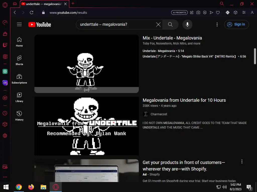Image resolution: width=257 pixels, height=192 pixels.
Task: Open GX Cleaner sidebar icon
Action: (x=5, y=34)
